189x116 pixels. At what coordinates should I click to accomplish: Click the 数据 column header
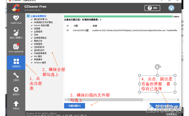coord(135,26)
